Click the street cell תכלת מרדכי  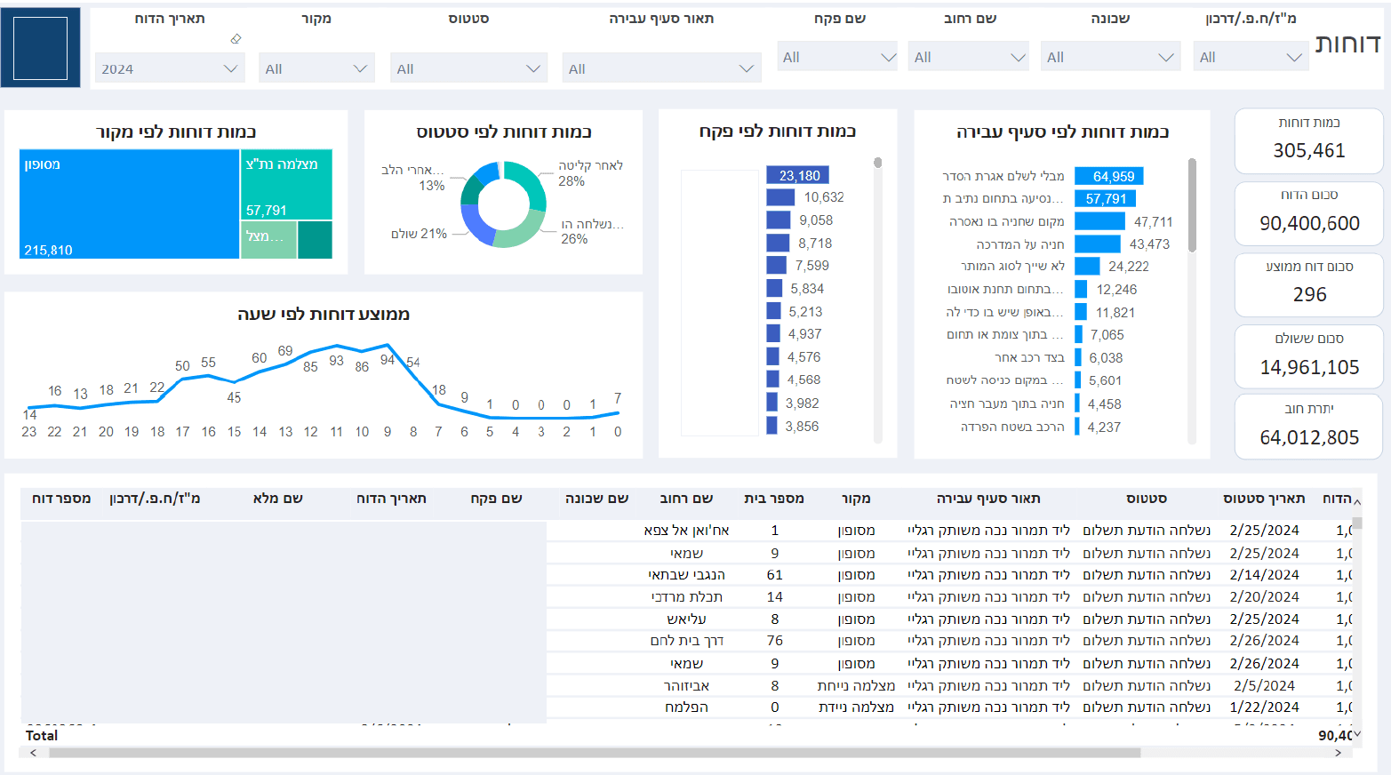coord(686,597)
